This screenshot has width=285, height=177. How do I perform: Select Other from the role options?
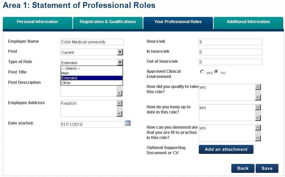(92, 83)
